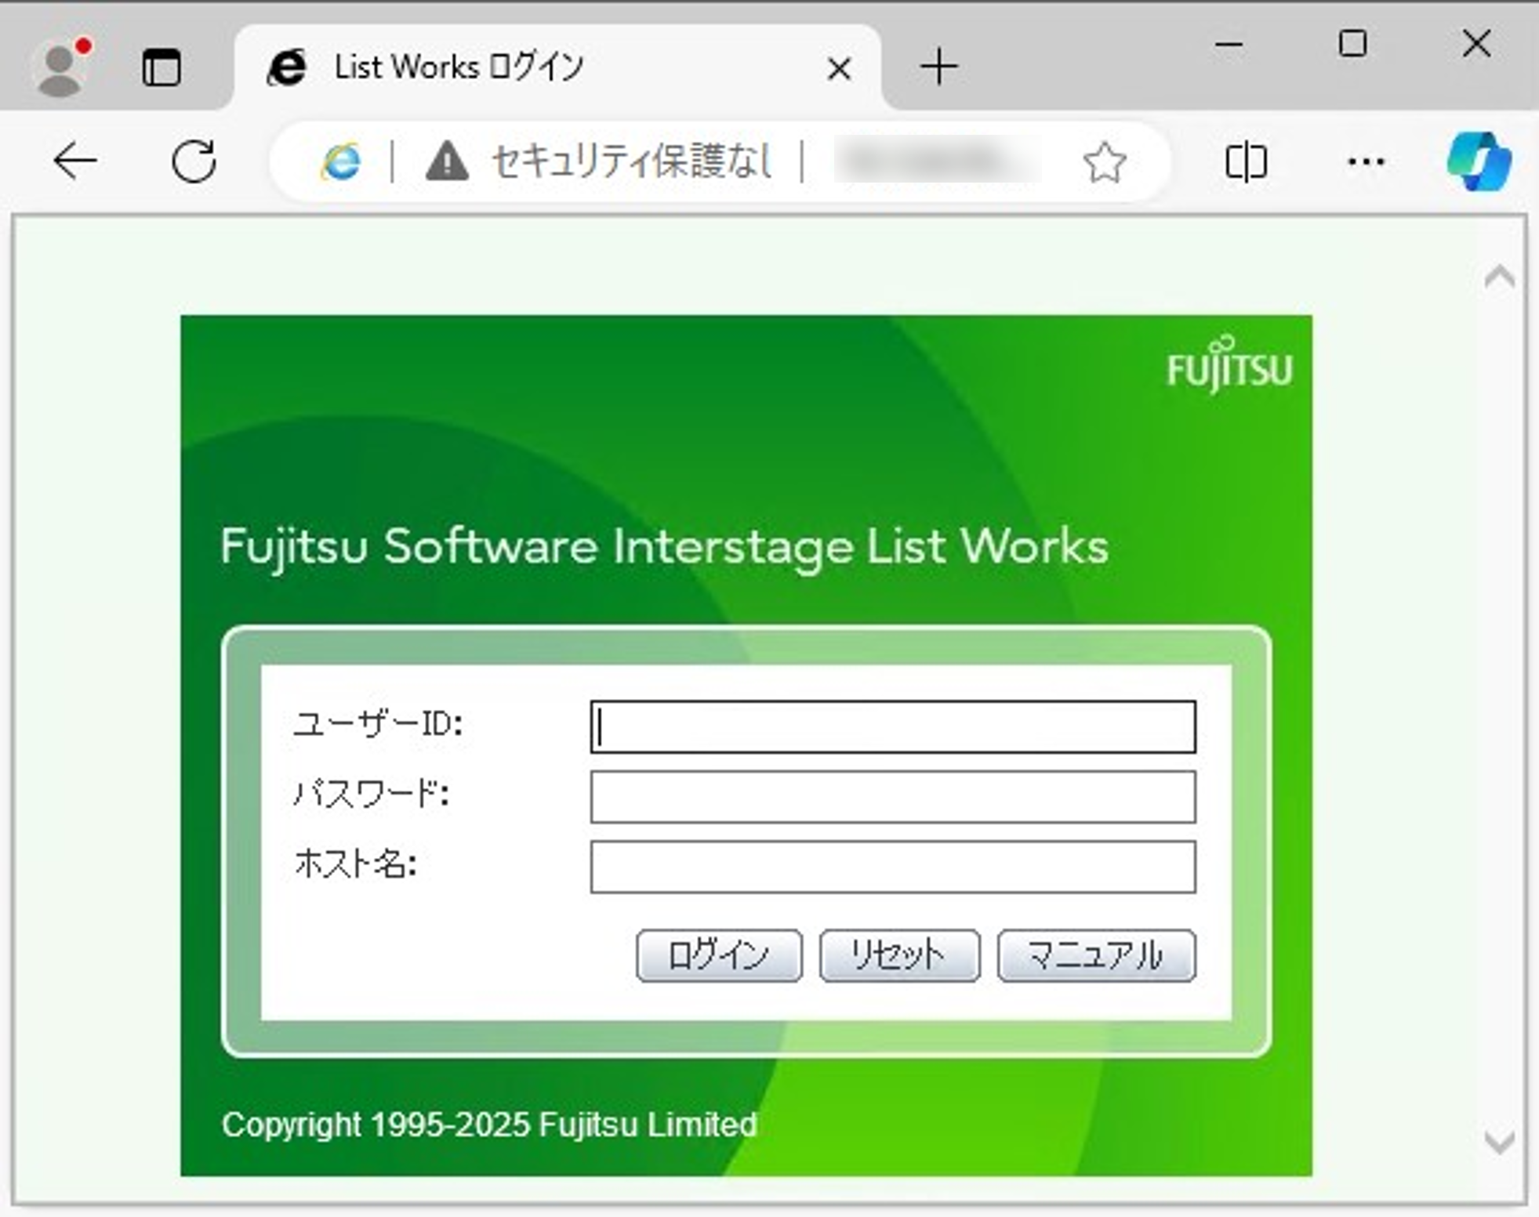Screen dimensions: 1539x1217
Task: Click the パスワード input field
Action: tap(893, 797)
